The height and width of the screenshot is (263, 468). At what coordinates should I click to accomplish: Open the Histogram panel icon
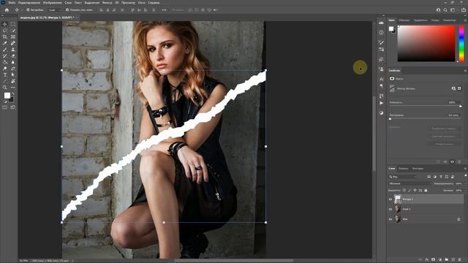381,23
